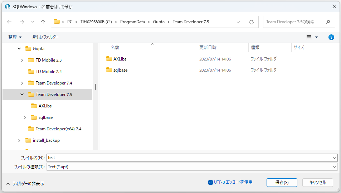Select install_backup folder in tree
Viewport: 341px width, 193px height.
46,141
